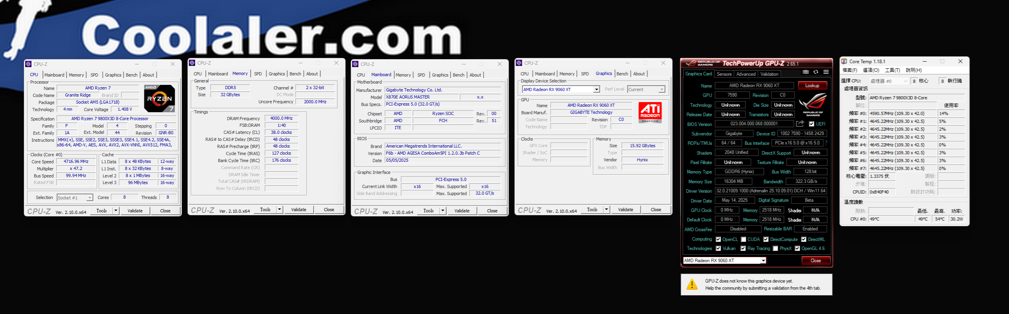Open the processor #0 dropdown in Core Temp
The image size is (1009, 314).
889,81
